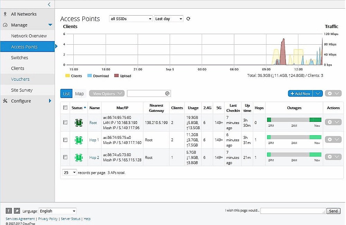Open the Hop 1 access point link
Image resolution: width=346 pixels, height=225 pixels.
pyautogui.click(x=94, y=140)
